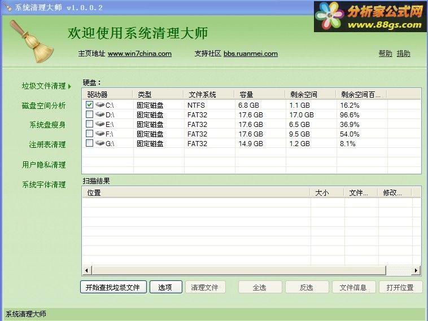Switch to 磁盘空间分析 section
428x321 pixels.
(x=43, y=105)
